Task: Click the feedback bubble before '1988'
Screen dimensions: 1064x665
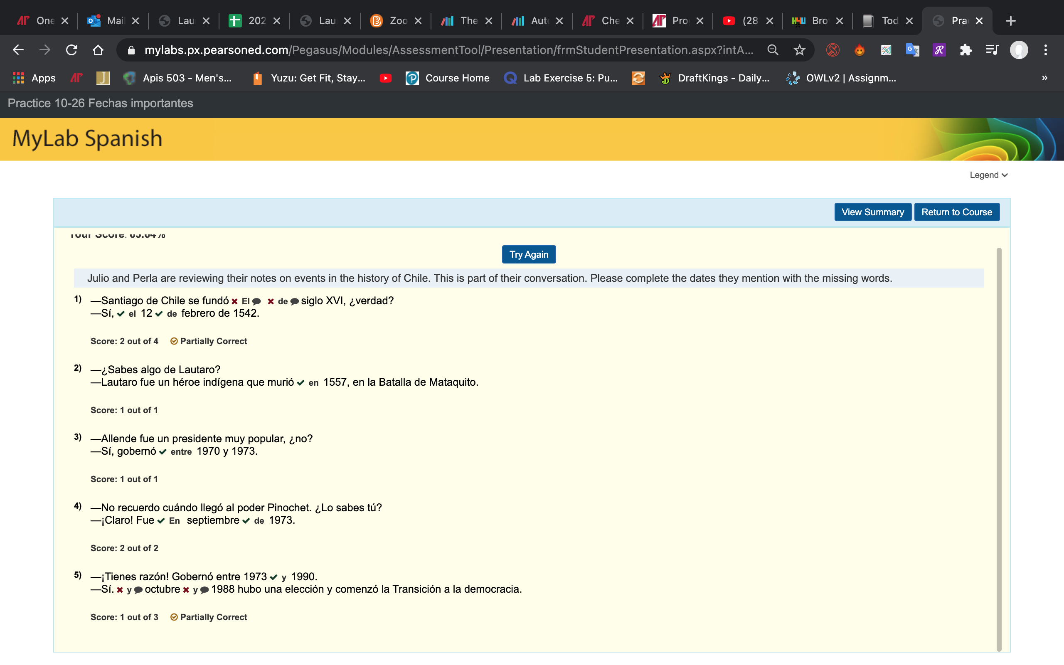Action: point(204,590)
